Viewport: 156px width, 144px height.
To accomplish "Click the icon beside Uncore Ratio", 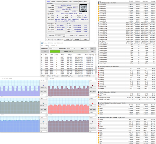I will 98,63.
